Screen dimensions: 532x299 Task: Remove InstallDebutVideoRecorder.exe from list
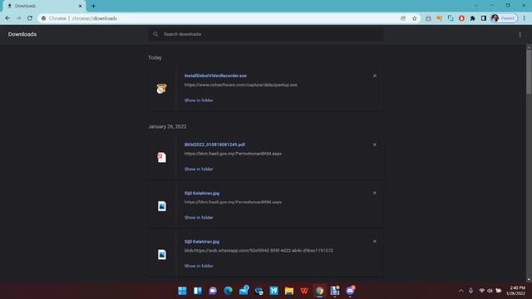pyautogui.click(x=375, y=76)
